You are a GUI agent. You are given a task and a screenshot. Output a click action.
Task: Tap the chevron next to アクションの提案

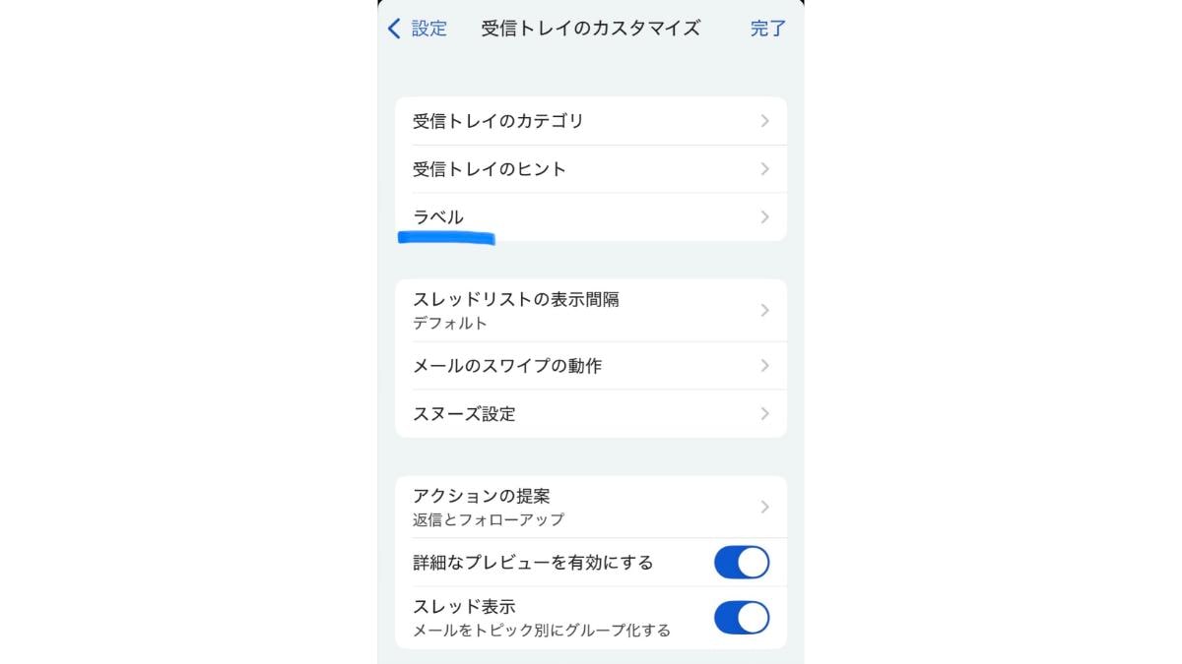pyautogui.click(x=765, y=507)
